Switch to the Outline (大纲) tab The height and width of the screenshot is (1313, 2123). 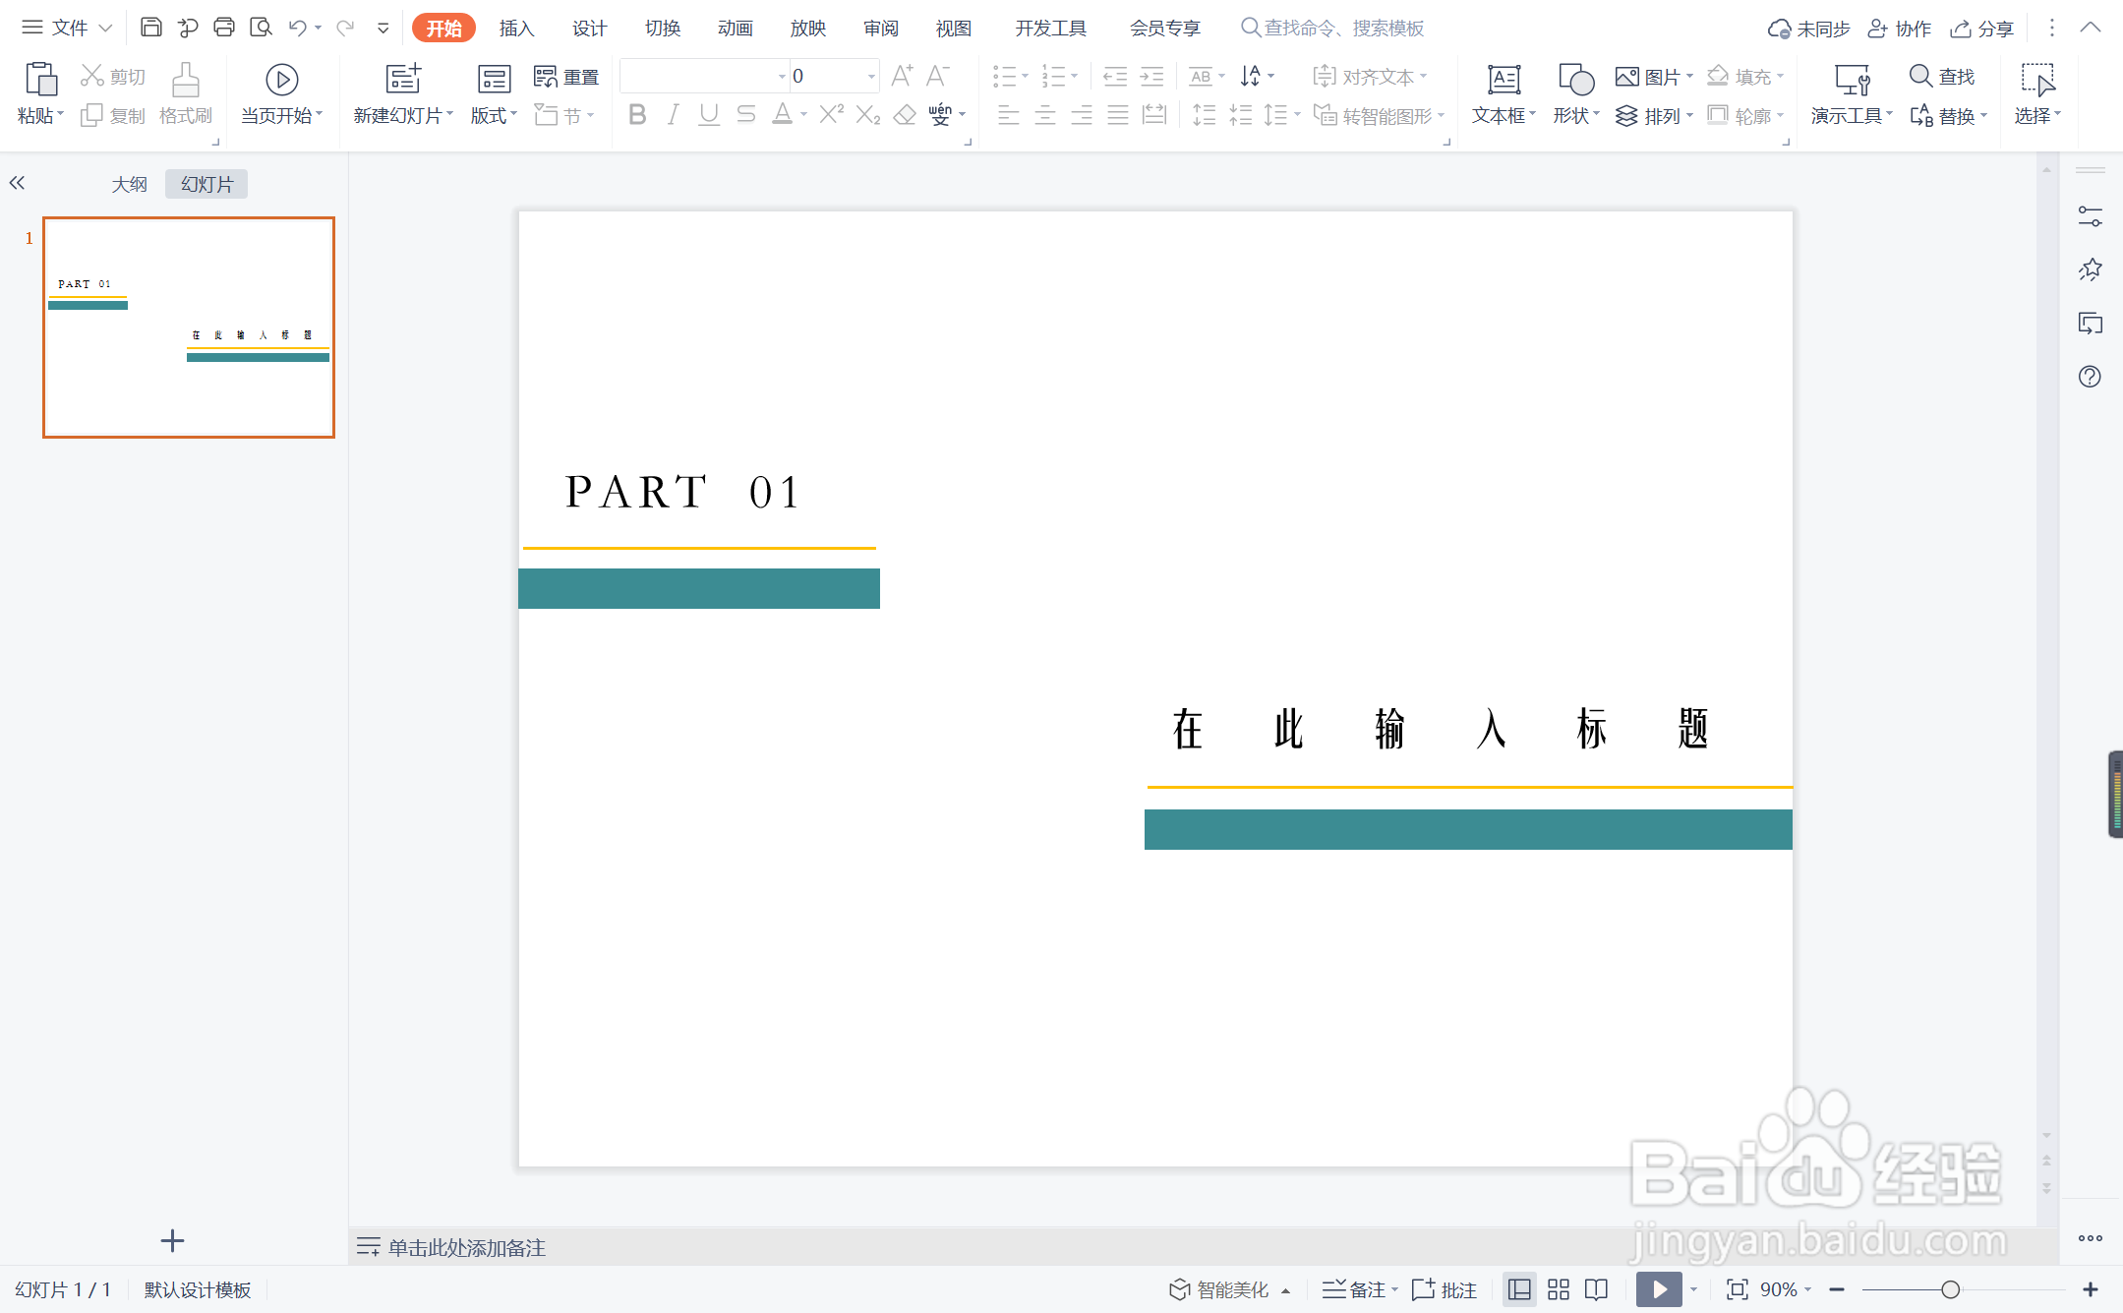(129, 184)
